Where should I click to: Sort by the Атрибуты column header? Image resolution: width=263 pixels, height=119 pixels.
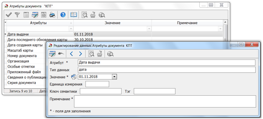pos(38,23)
